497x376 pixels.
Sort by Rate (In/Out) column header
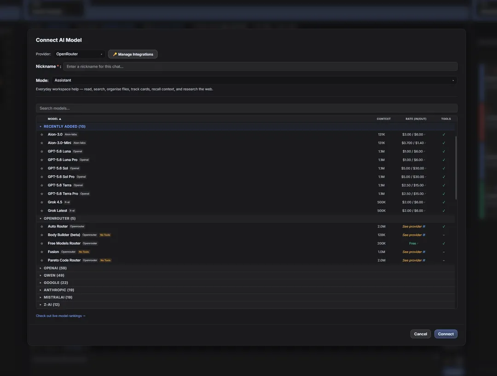tap(416, 119)
